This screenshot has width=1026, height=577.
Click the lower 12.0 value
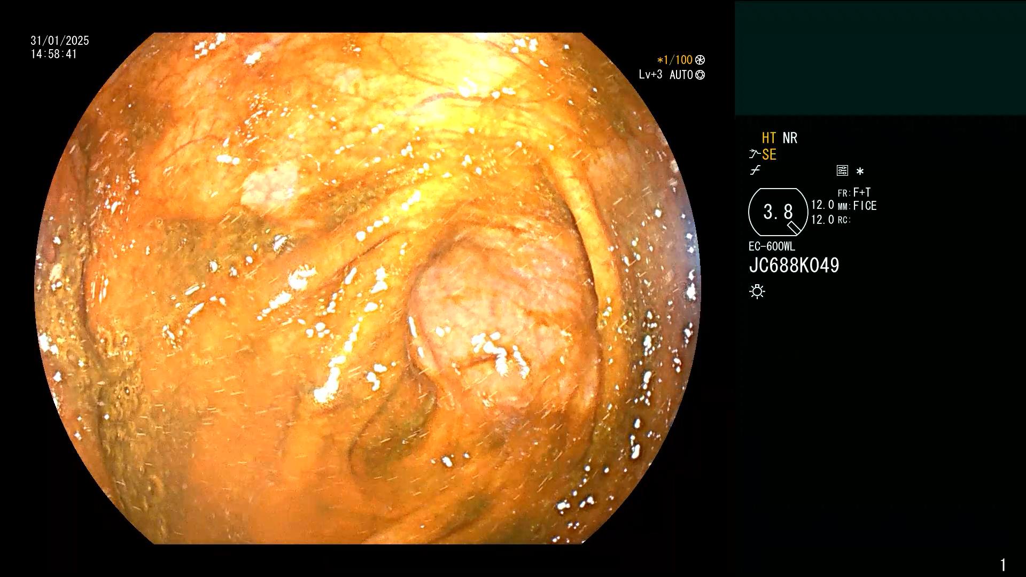pos(822,220)
